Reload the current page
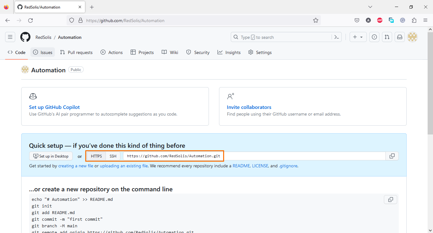 click(30, 20)
